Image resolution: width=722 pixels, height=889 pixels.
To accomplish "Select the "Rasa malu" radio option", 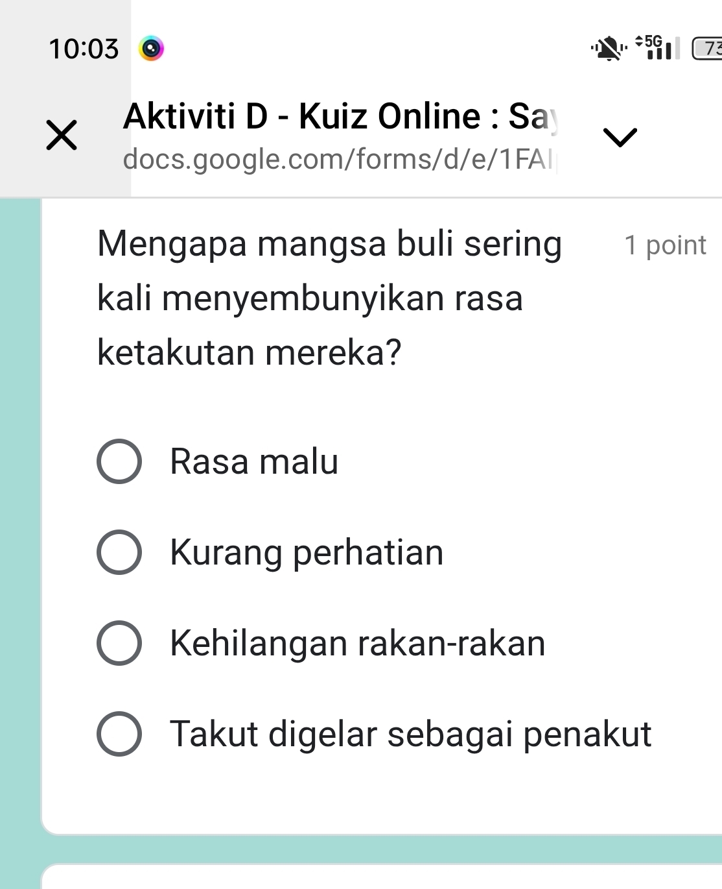I will (119, 461).
